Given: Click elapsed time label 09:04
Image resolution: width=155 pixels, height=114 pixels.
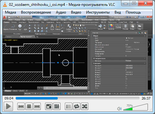Looking at the screenshot, I should point(9,98).
